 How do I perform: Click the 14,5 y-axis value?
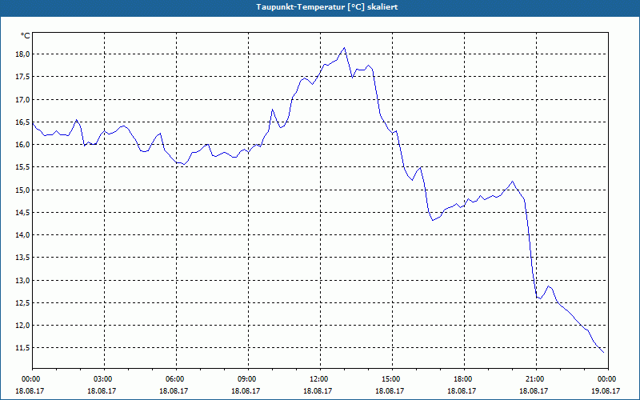[24, 212]
